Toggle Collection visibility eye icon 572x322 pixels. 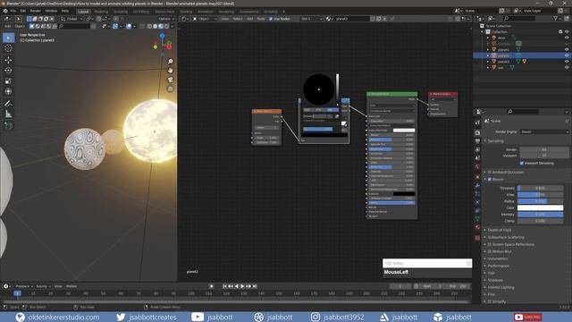567,32
